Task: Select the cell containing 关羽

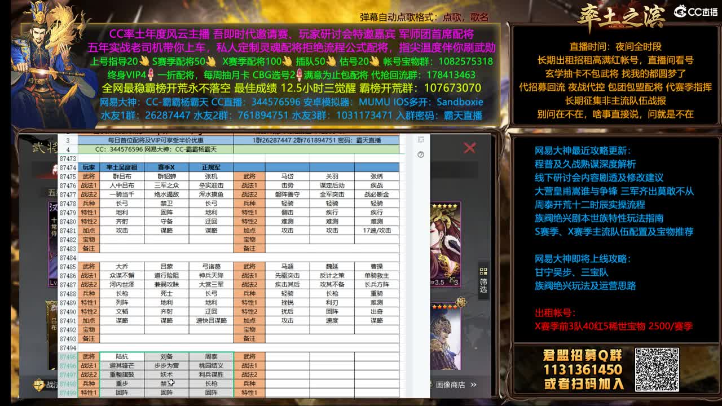Action: pyautogui.click(x=332, y=176)
